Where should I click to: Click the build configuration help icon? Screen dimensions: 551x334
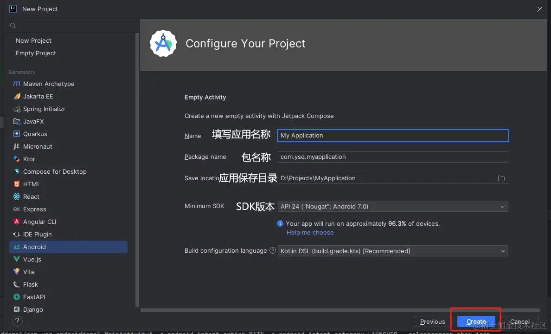coord(273,250)
